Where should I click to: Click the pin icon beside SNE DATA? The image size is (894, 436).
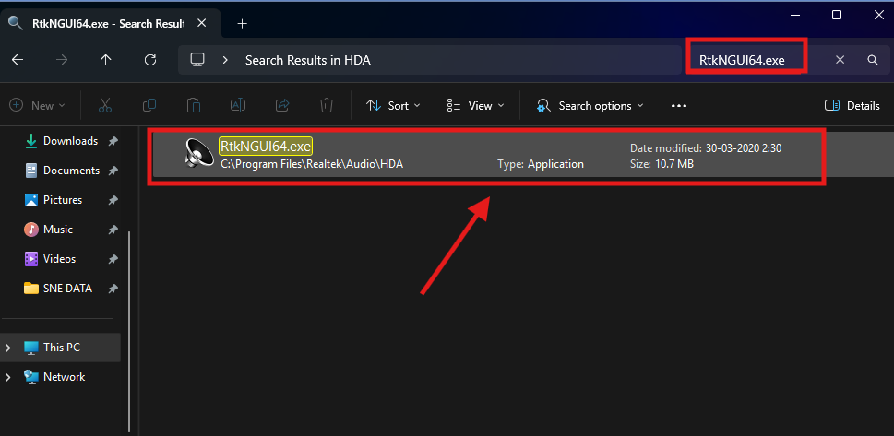[x=113, y=289]
